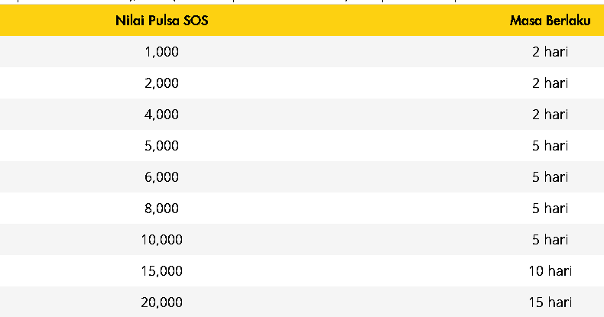Click the 2 hari cell in the 1,000 row

(550, 51)
